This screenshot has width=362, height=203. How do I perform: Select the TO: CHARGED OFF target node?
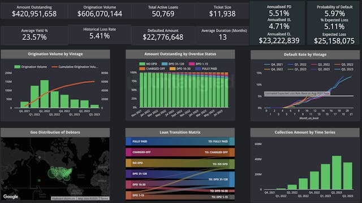pyautogui.click(x=232, y=152)
